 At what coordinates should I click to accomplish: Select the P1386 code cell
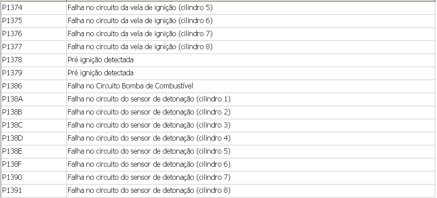(x=12, y=86)
